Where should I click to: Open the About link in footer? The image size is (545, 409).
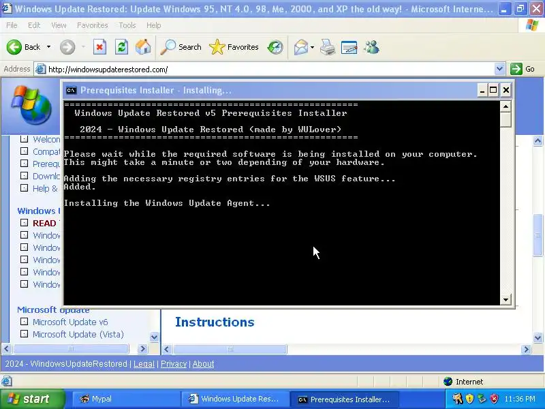[x=203, y=364]
